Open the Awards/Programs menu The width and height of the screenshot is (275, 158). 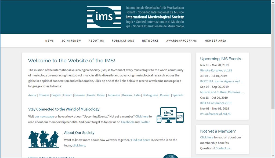[182, 41]
